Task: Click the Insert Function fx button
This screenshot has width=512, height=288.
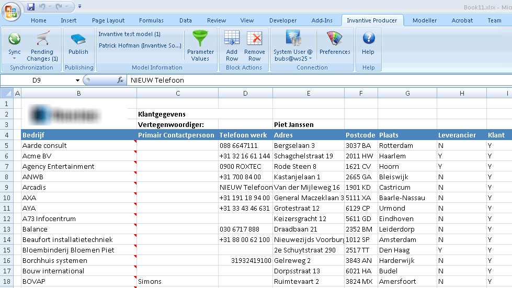Action: tap(120, 80)
